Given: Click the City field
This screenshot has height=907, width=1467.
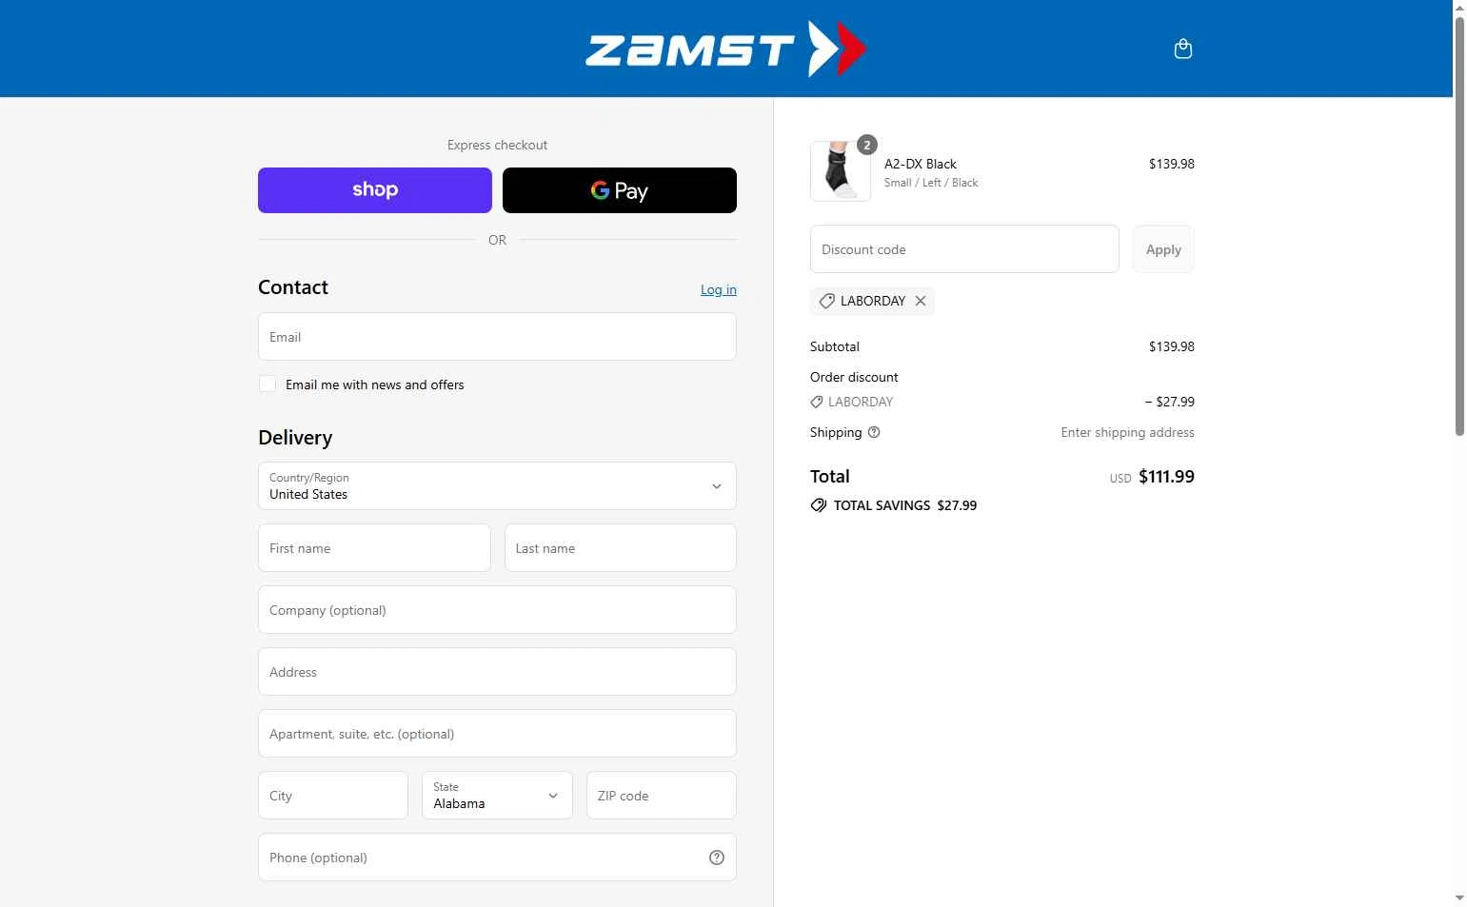Looking at the screenshot, I should coord(333,796).
